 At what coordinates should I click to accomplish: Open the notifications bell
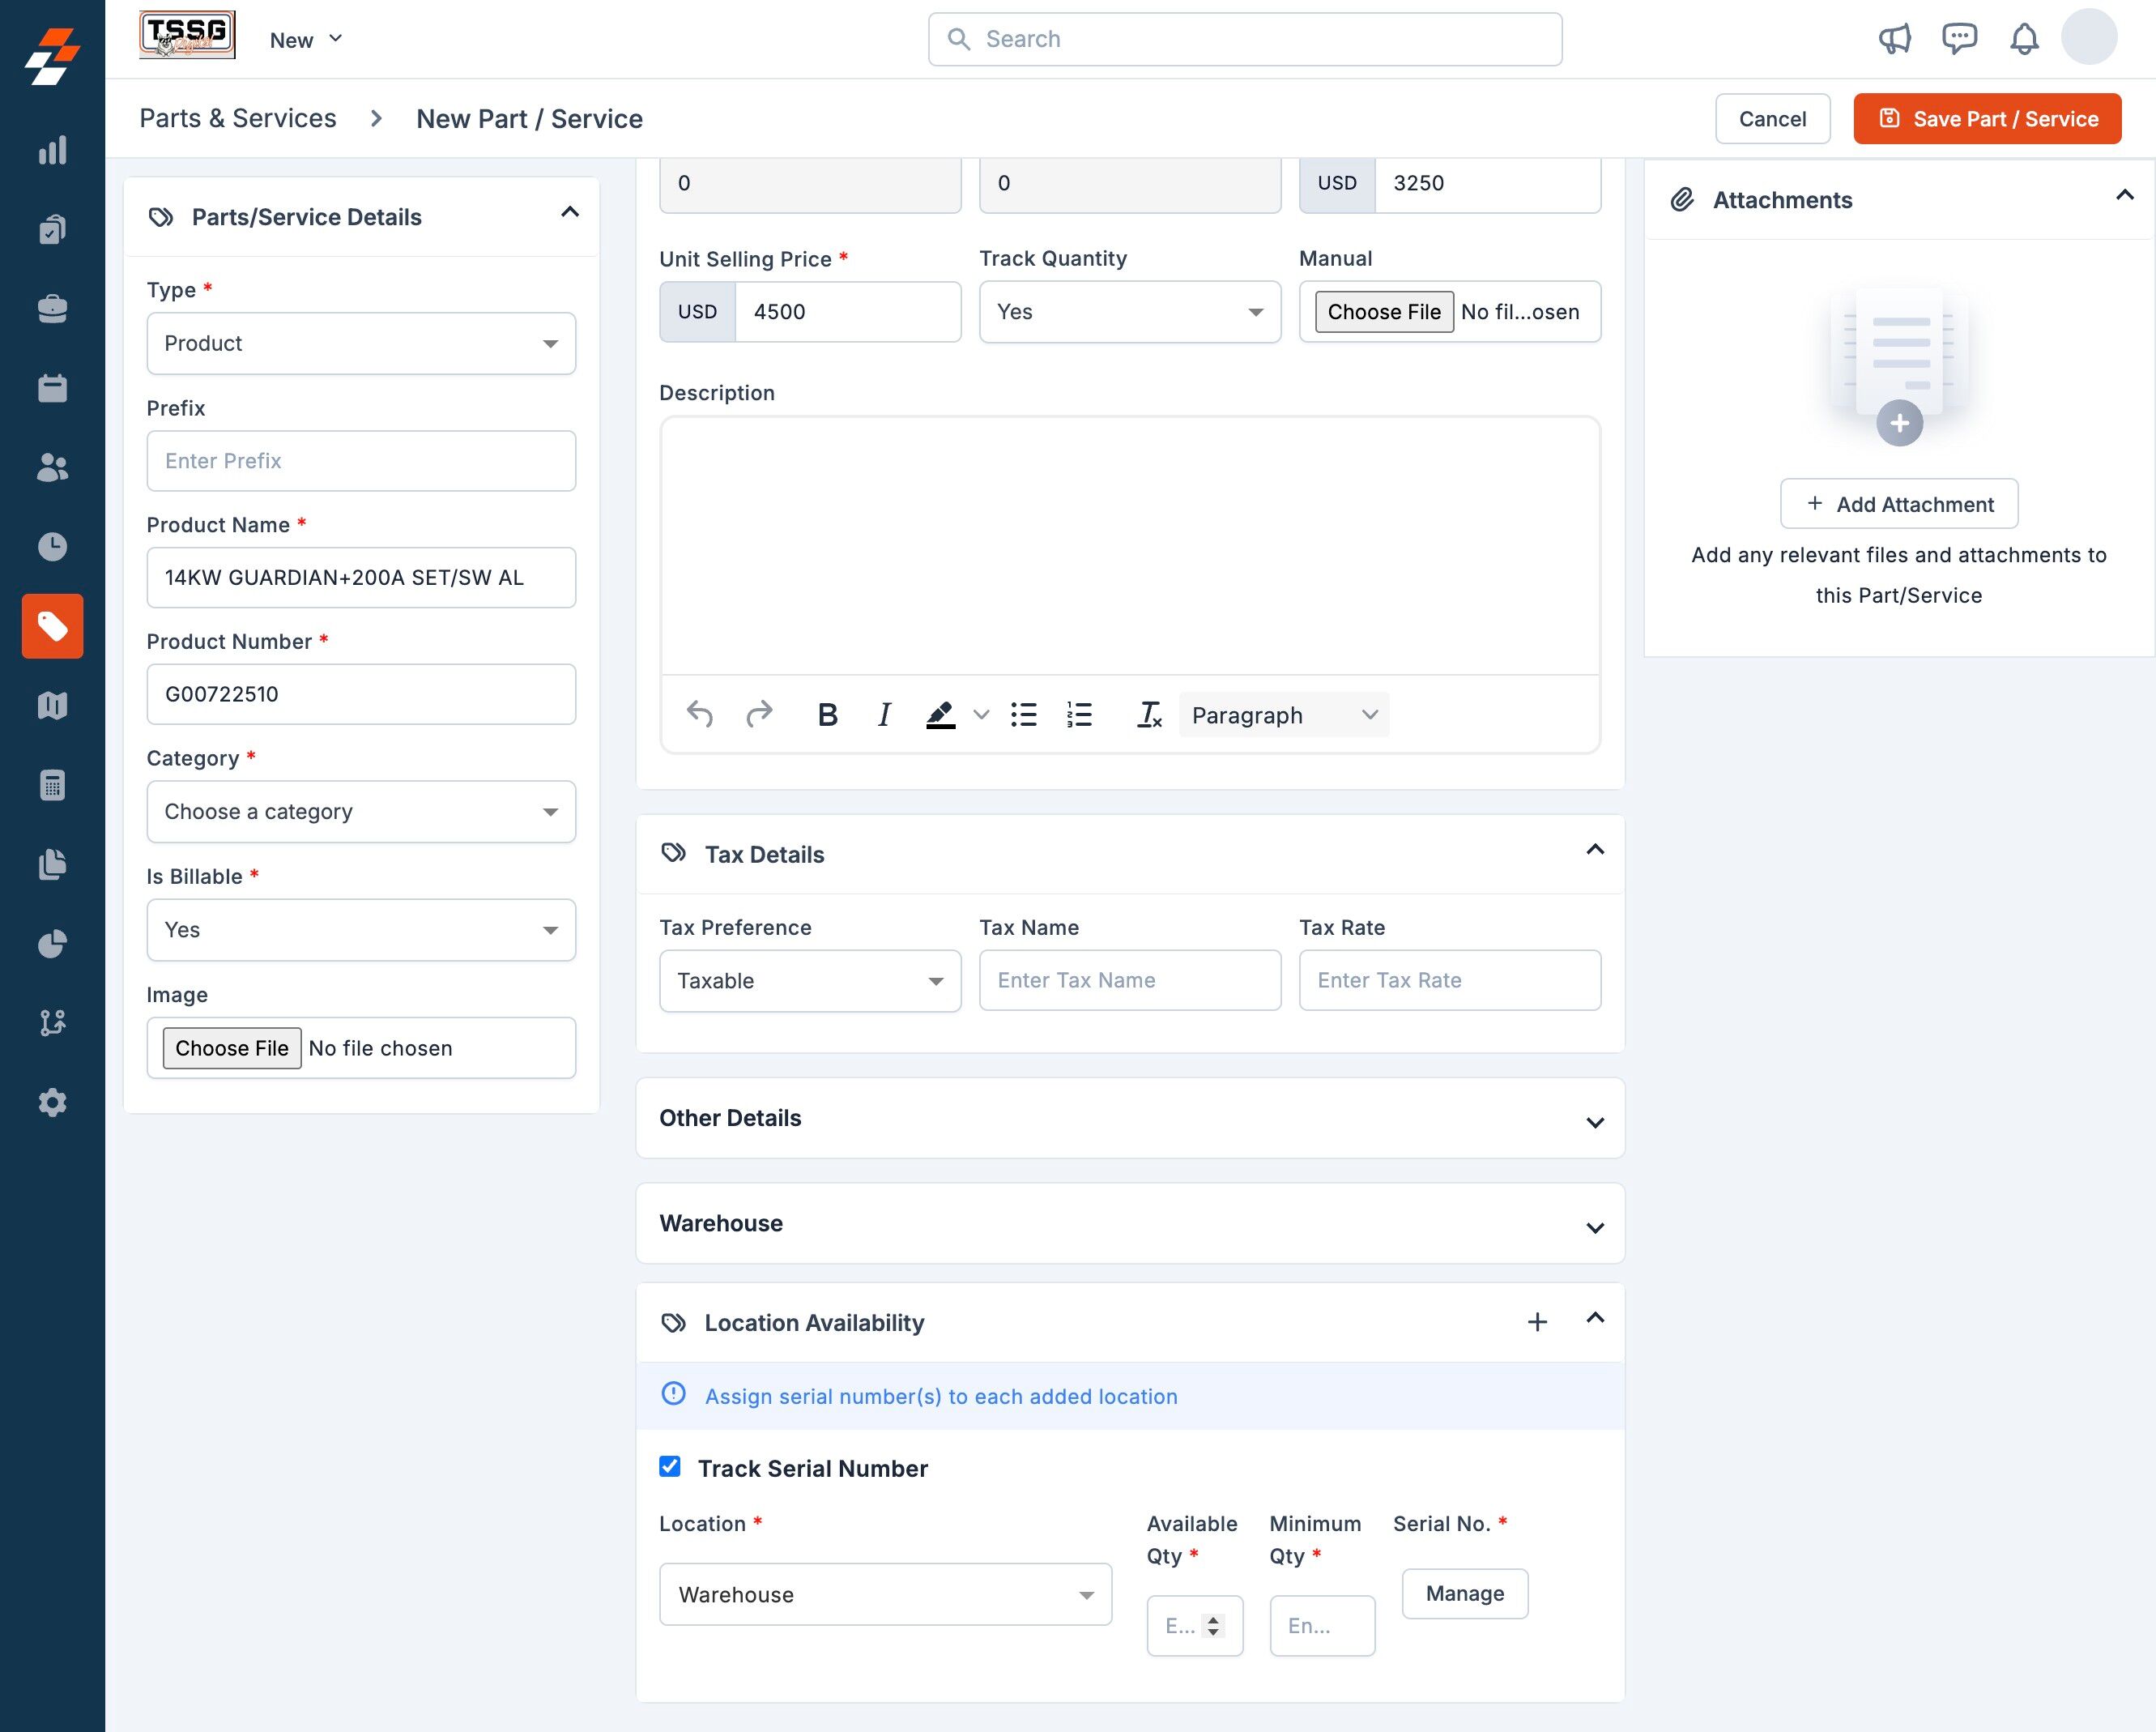click(x=2024, y=39)
